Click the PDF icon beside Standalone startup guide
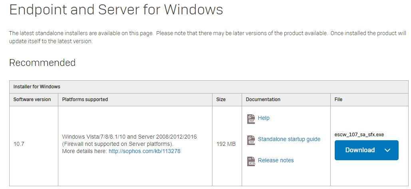 [251, 140]
